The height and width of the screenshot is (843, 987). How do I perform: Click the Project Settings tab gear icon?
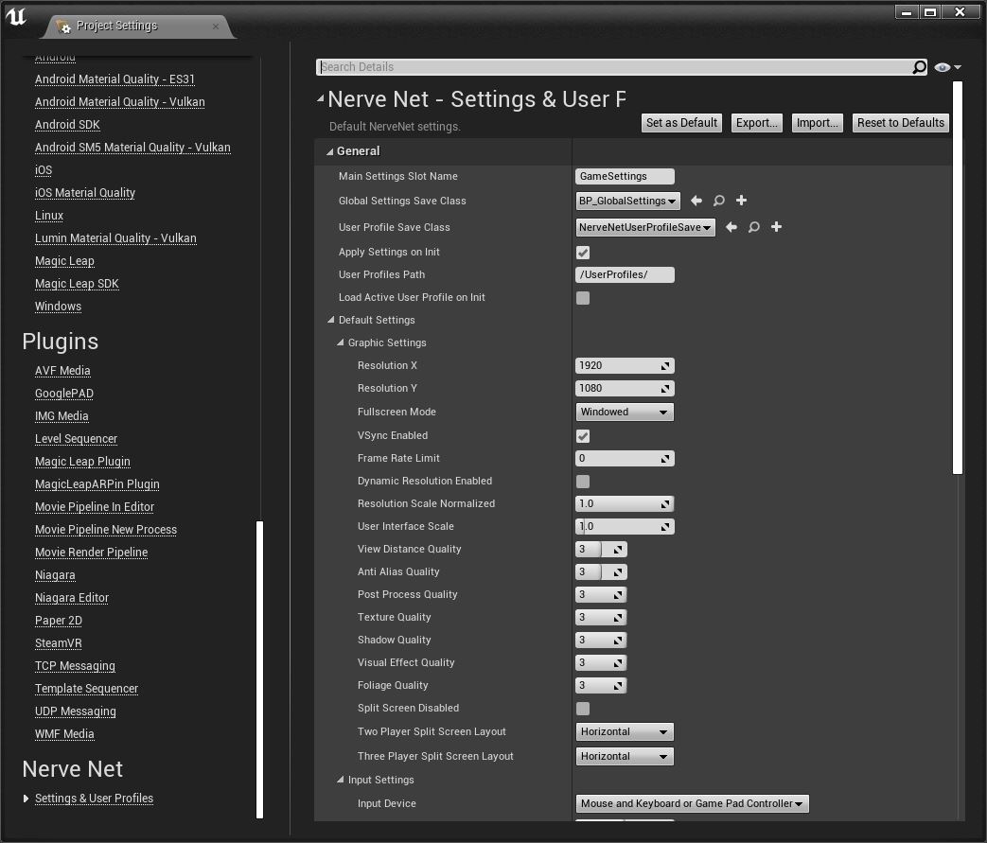point(63,26)
